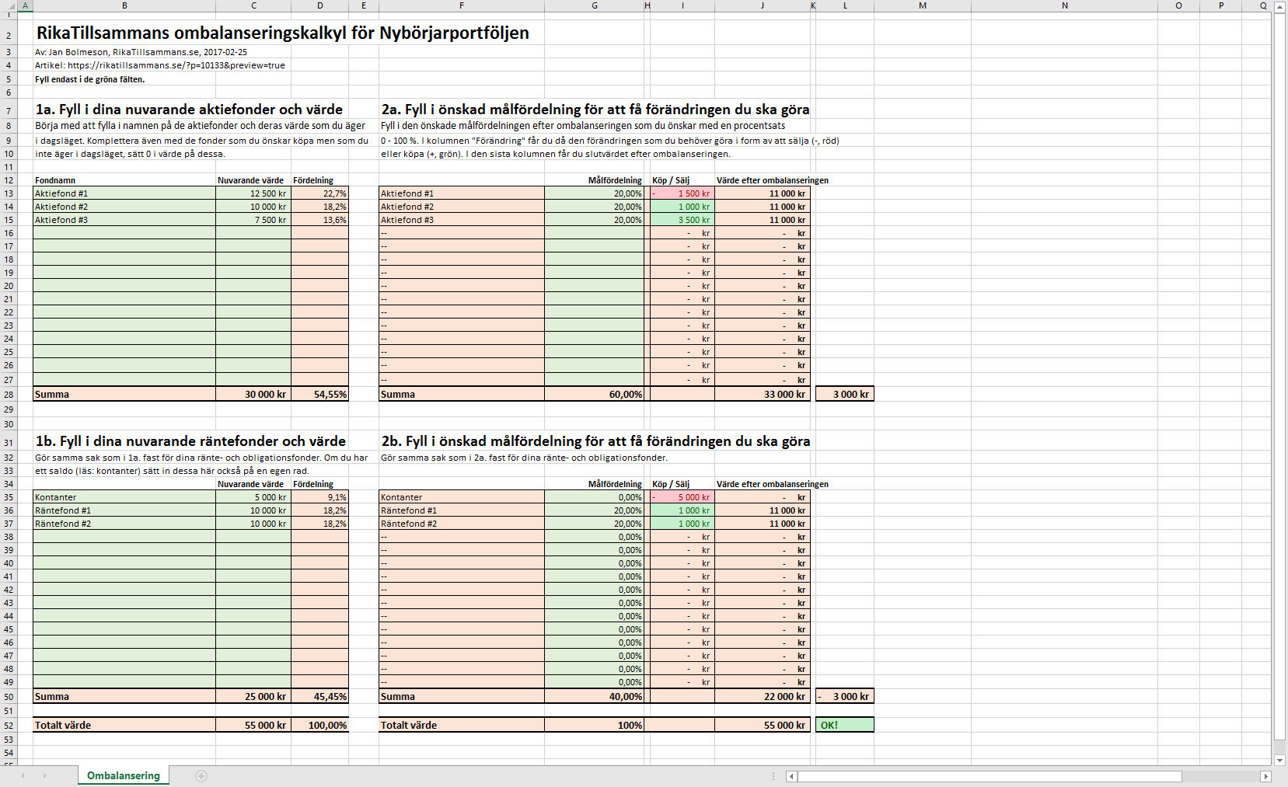Click the green OK! status cell

pos(844,725)
